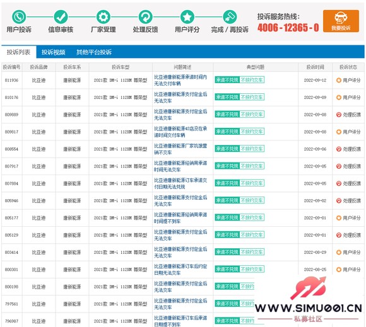Click 不按约交车 tag in row 800301
This screenshot has width=366, height=327.
[252, 269]
